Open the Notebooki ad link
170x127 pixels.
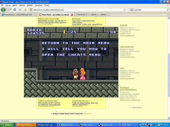(x=76, y=19)
